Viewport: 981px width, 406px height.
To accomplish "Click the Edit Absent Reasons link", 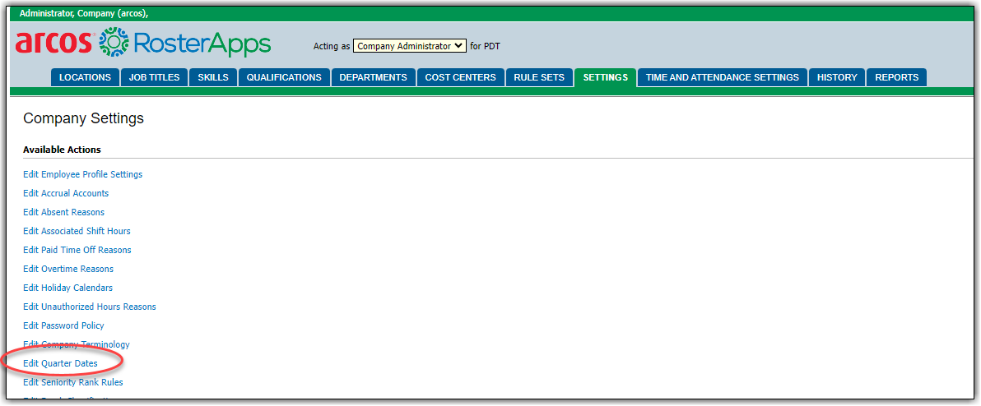I will tap(63, 212).
